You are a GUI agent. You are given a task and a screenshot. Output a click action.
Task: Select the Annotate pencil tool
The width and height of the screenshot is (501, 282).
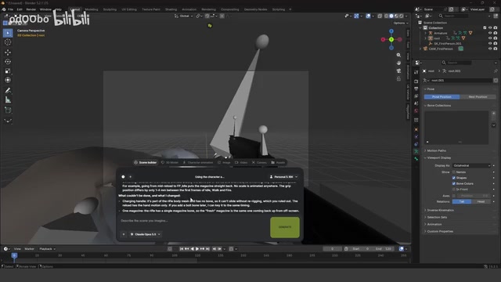(x=8, y=91)
